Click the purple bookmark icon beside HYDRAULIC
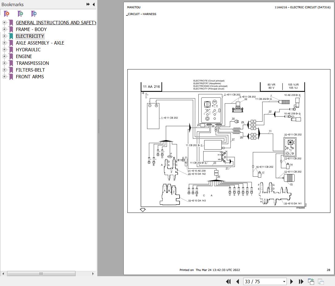This screenshot has height=286, width=335. point(11,49)
